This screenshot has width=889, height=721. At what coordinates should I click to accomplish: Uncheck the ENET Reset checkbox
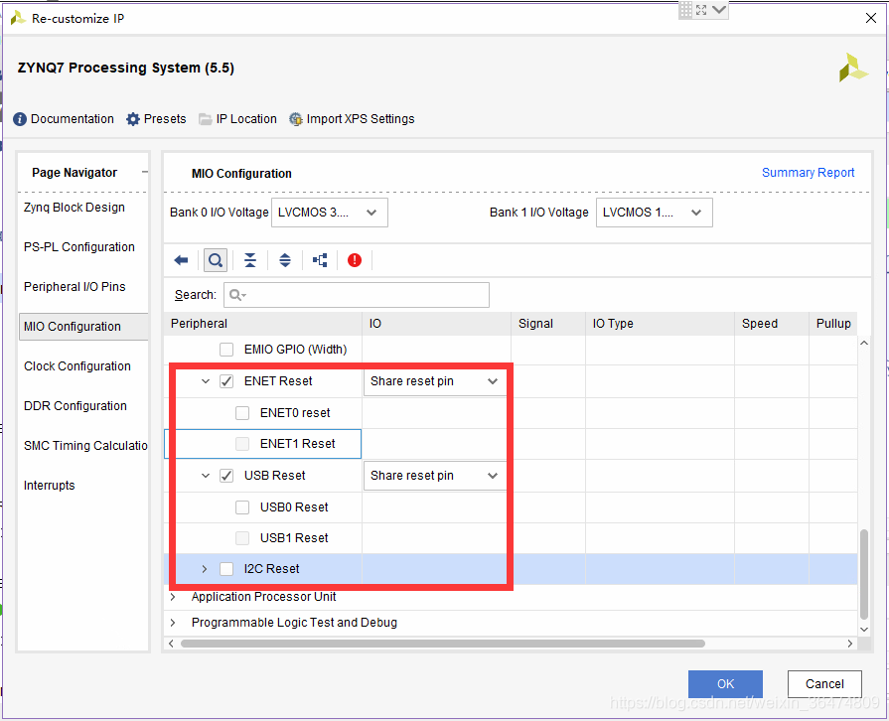pos(226,381)
